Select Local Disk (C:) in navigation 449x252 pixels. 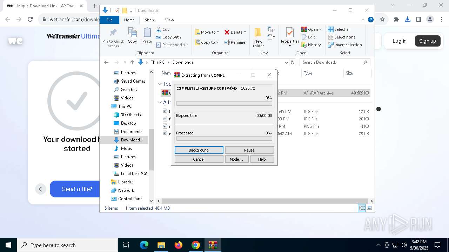[130, 174]
